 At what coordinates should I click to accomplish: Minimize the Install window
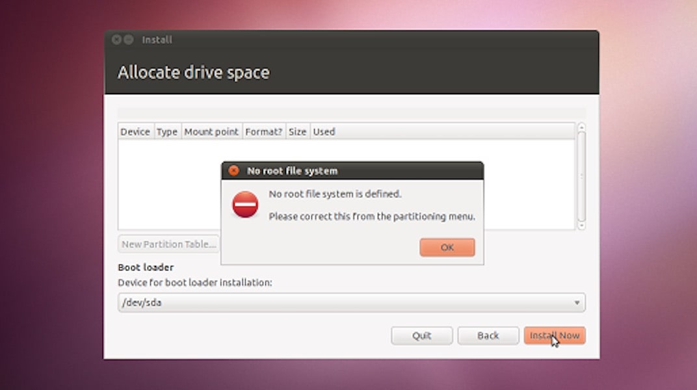pyautogui.click(x=129, y=40)
